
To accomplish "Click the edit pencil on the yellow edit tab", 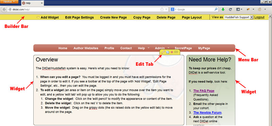I will tap(163, 52).
